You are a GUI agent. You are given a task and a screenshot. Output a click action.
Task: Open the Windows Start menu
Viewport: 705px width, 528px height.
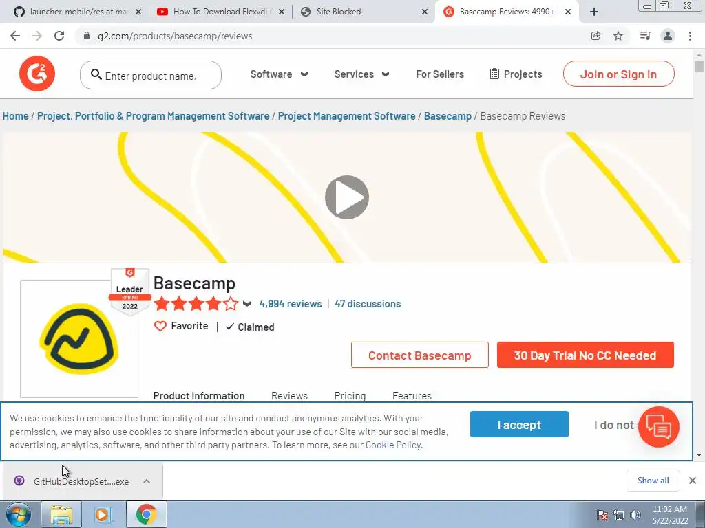tap(19, 514)
